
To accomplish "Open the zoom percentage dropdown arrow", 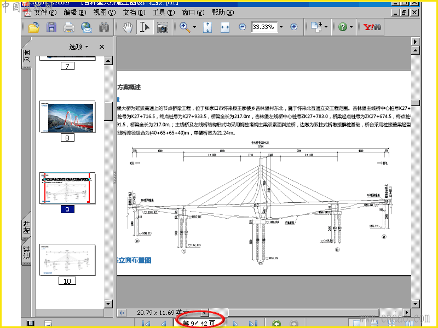I will click(x=281, y=27).
